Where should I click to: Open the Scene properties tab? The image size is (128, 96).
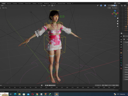pyautogui.click(x=121, y=47)
